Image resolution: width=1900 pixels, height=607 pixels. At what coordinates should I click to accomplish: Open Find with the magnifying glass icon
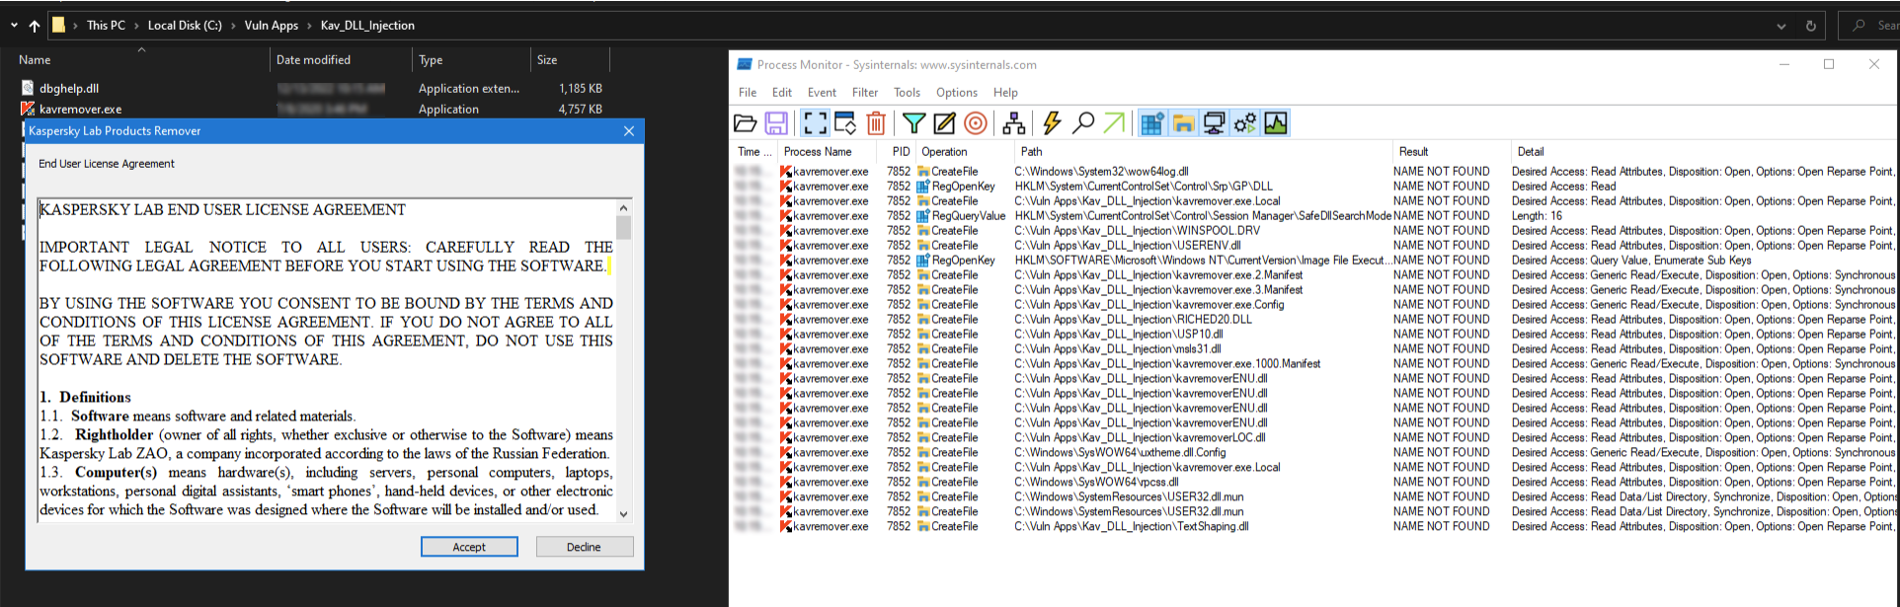click(1083, 123)
